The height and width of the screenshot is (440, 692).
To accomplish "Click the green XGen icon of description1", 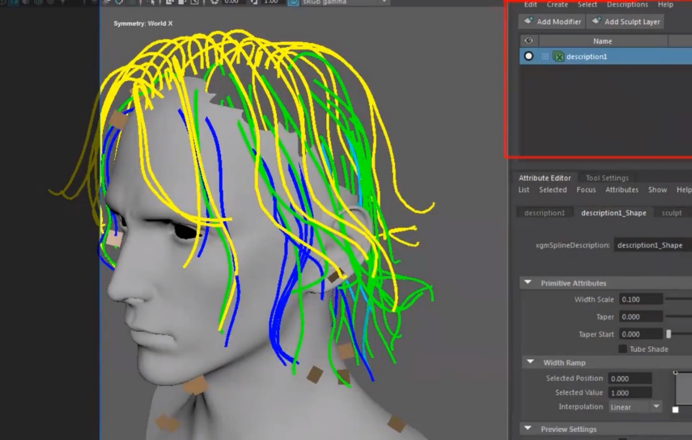I will coord(558,56).
